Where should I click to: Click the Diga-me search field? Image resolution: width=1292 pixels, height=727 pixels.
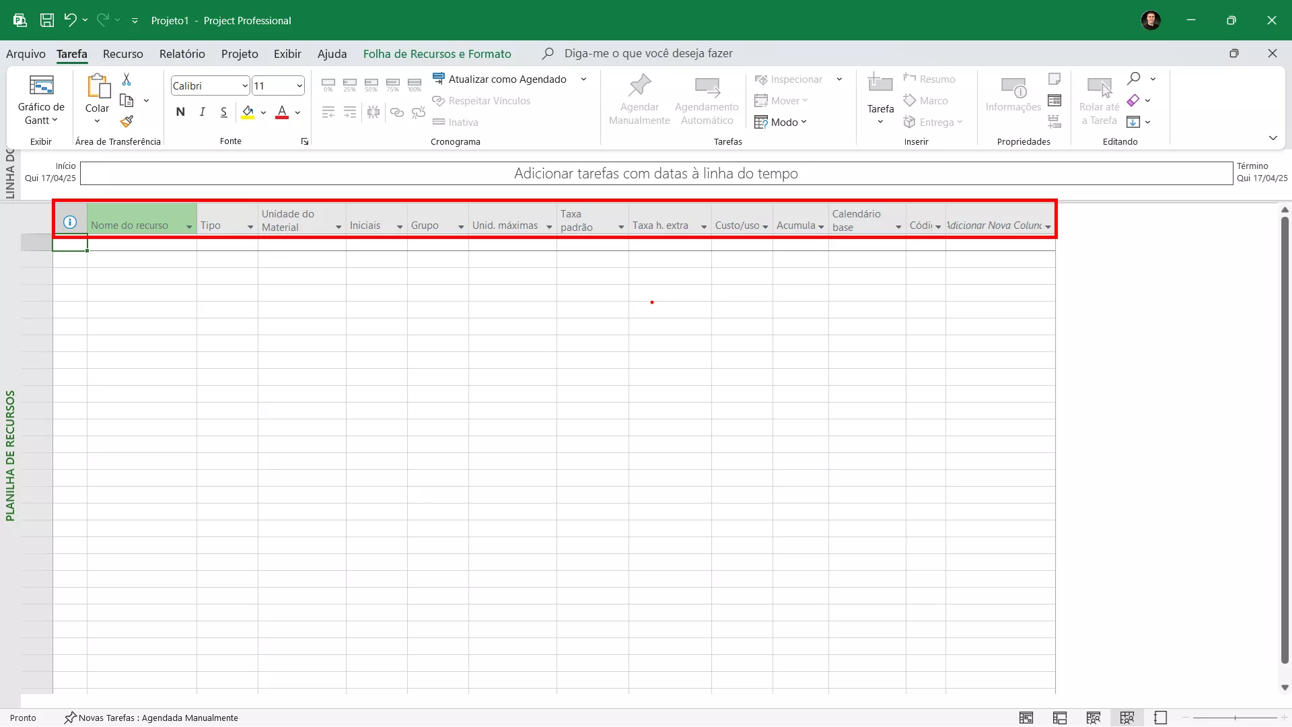[x=648, y=53]
